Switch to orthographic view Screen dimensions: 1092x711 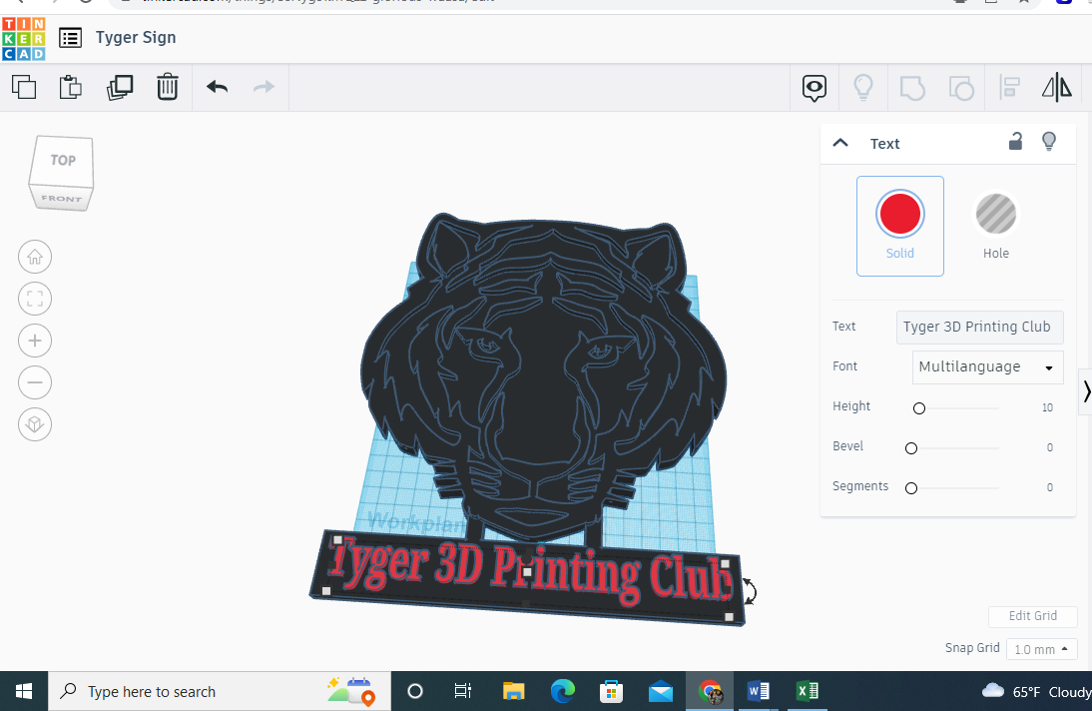(x=35, y=424)
